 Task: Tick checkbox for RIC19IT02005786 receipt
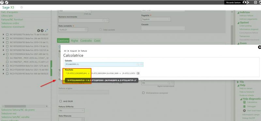pos(7,50)
